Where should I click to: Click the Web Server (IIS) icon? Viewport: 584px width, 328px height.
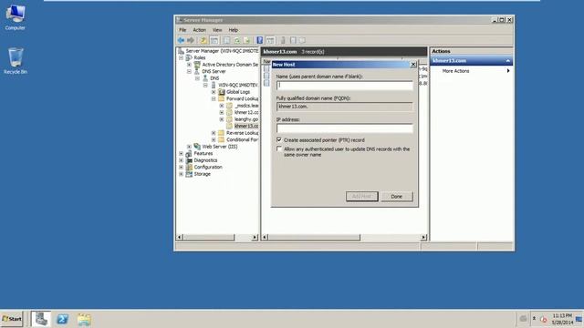[197, 147]
